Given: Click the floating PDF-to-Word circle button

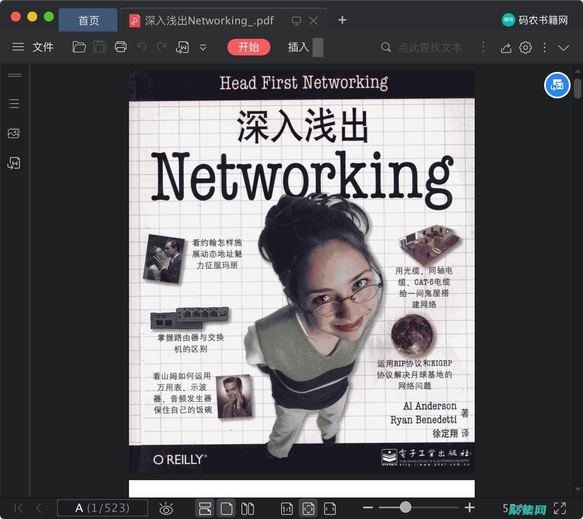Looking at the screenshot, I should (x=557, y=85).
